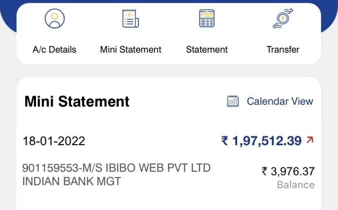Viewport: 338px width, 210px height.
Task: Click the rupee symbol before 1,97,512.39
Action: click(225, 141)
